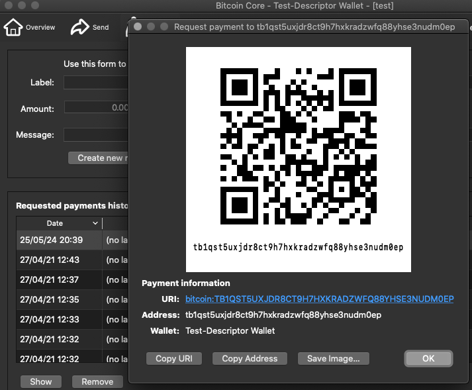Click the Test-Descriptor Wallet name in the dialog
Viewport: 472px width, 390px height.
click(x=230, y=330)
